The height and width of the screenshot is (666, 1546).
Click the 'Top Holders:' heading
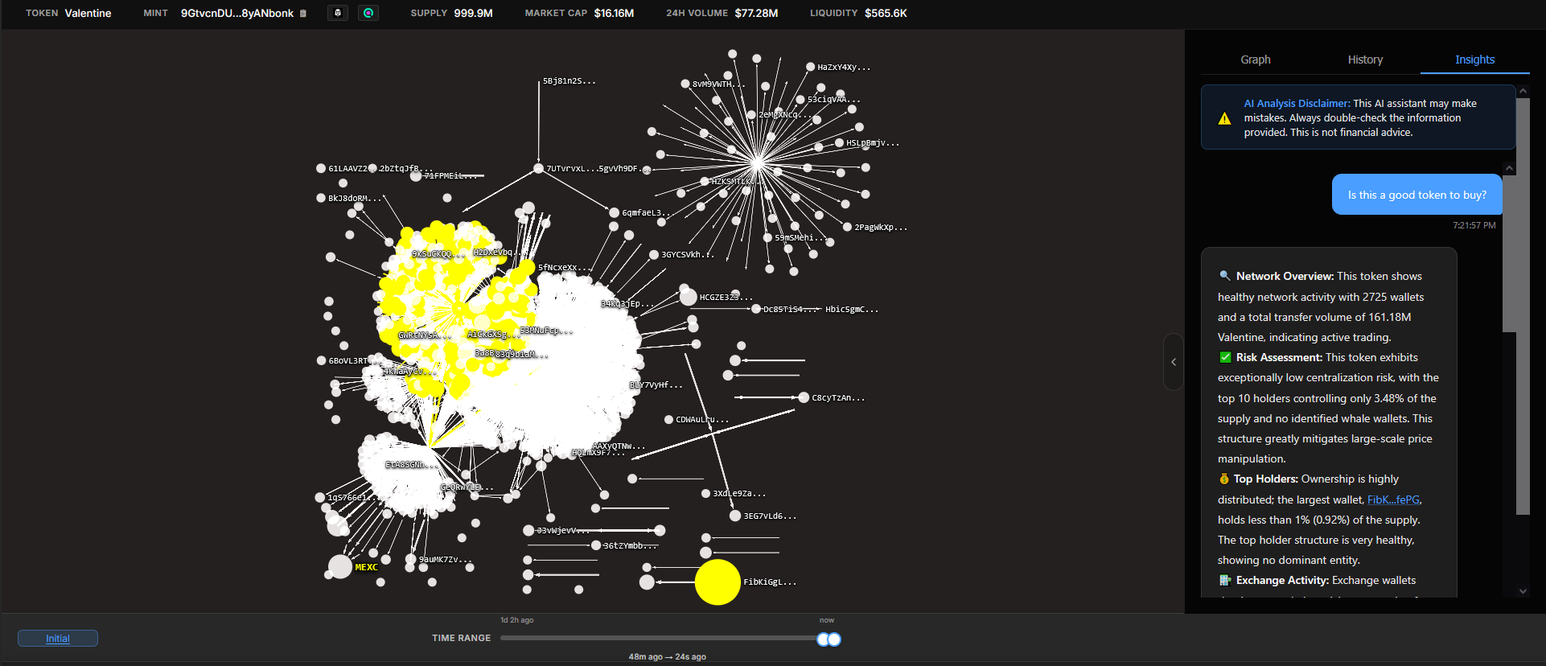click(1266, 479)
